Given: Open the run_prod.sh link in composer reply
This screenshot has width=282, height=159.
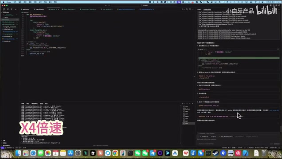Looking at the screenshot, I should [274, 110].
